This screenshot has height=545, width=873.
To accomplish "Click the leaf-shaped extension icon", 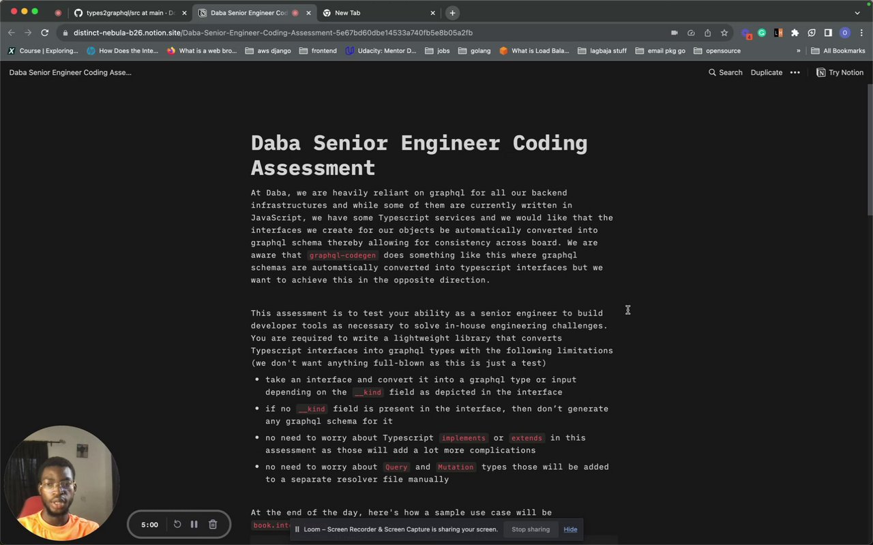I will (812, 33).
